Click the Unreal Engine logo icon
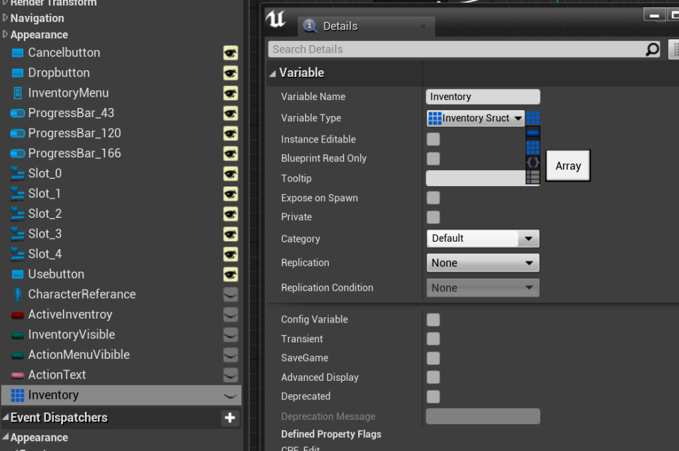This screenshot has width=679, height=451. point(275,19)
